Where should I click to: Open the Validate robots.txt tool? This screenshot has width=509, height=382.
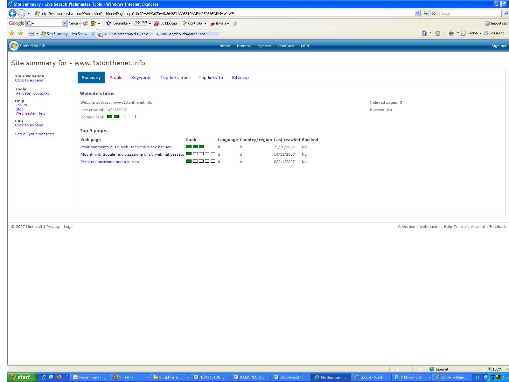point(32,93)
